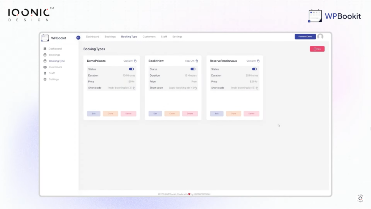This screenshot has width=371, height=209.
Task: Click the Dashboard grid icon in sidebar
Action: (x=45, y=49)
